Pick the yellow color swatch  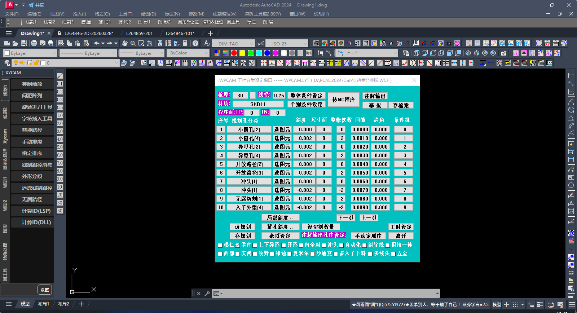point(242,53)
